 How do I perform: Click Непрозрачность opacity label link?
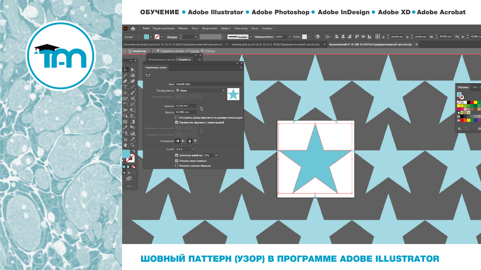pos(264,36)
